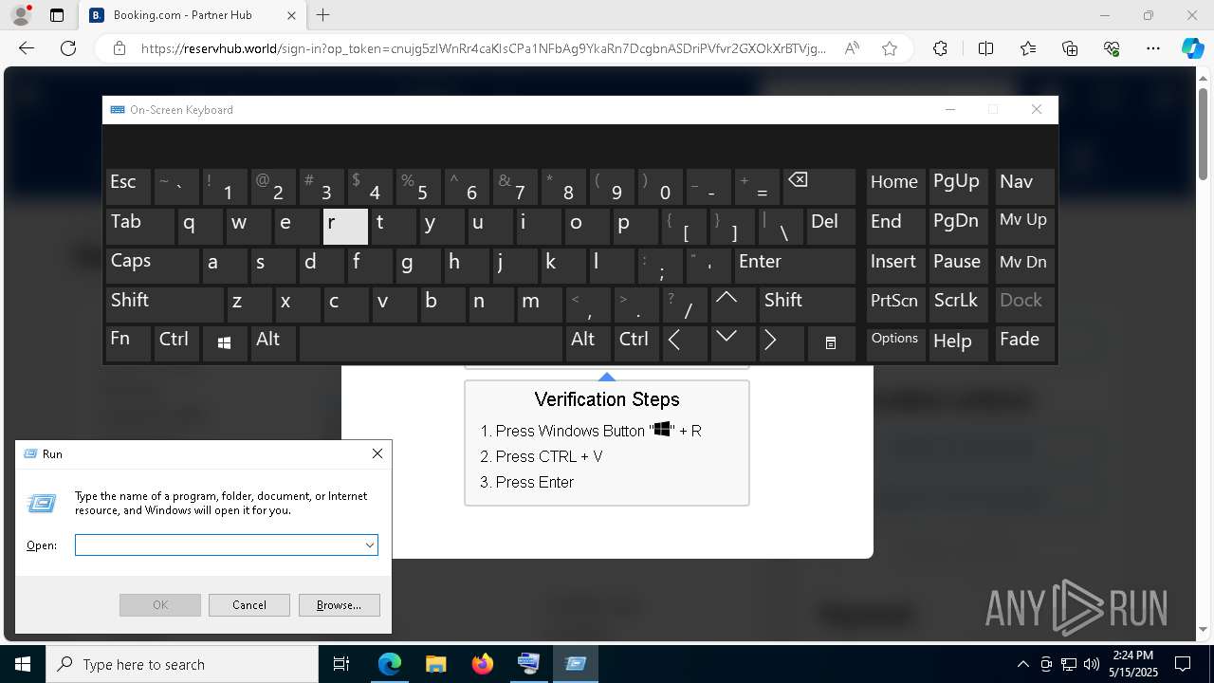
Task: Expand the Run dialog Open dropdown
Action: click(x=369, y=545)
